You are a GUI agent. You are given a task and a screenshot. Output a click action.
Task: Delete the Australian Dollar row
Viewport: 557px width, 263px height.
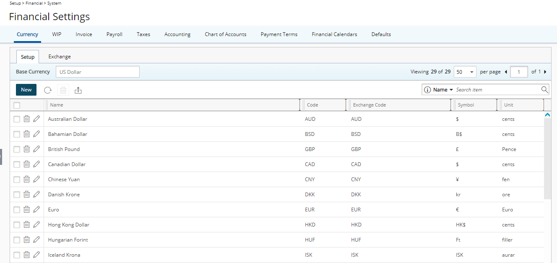pos(26,119)
